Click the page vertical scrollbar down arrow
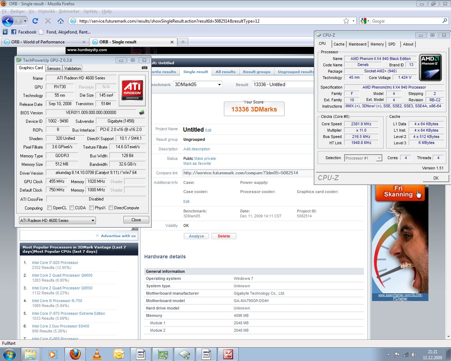 pos(449,337)
